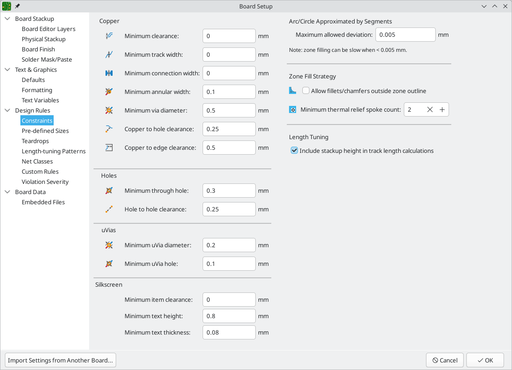Click the thermal relief spoke icon
512x370 pixels.
pyautogui.click(x=293, y=109)
